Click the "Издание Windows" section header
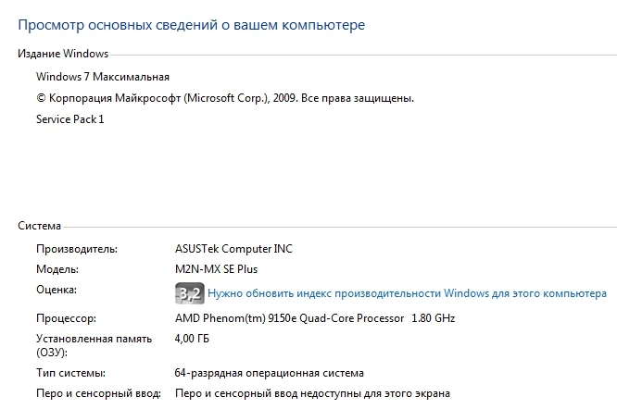 63,54
